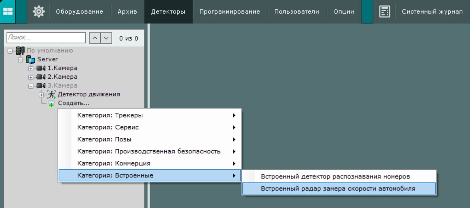This screenshot has height=208, width=470.
Task: Click the camera icon beside 2.Камера
Action: [x=41, y=77]
